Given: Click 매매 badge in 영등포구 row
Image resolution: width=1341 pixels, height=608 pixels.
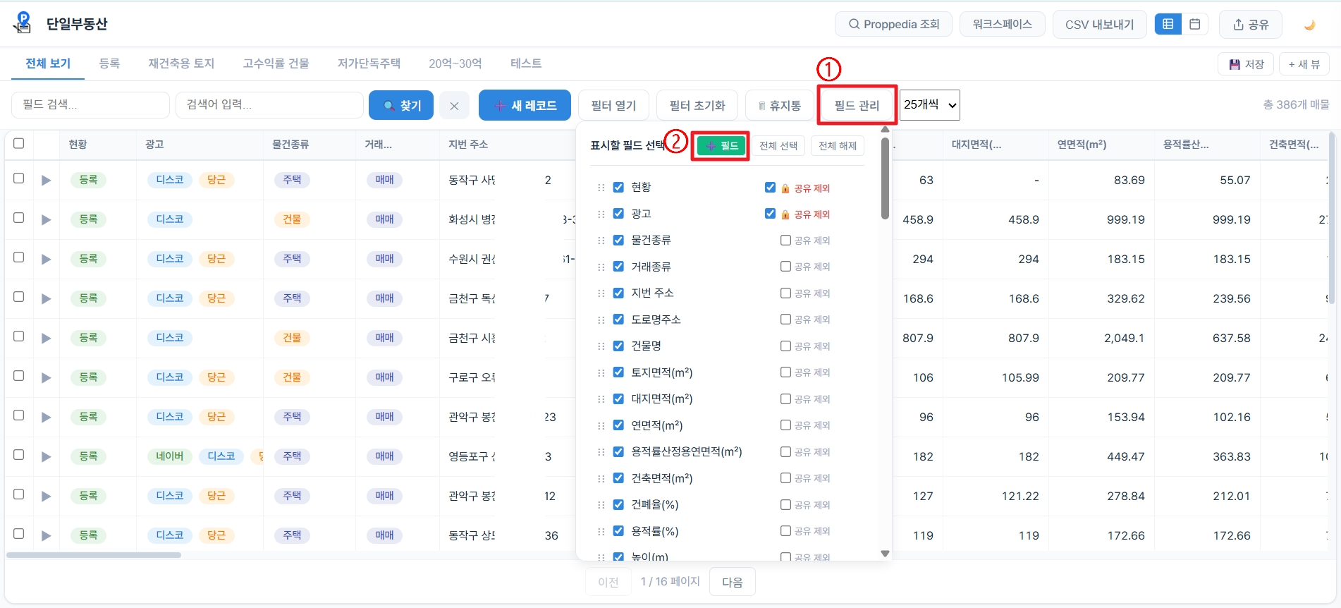Looking at the screenshot, I should pyautogui.click(x=384, y=456).
